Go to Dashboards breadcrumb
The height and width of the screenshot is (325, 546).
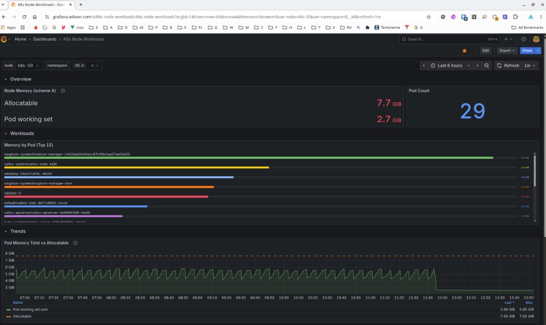pos(45,39)
